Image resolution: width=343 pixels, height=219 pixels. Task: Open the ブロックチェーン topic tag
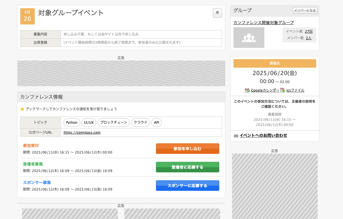coord(113,123)
